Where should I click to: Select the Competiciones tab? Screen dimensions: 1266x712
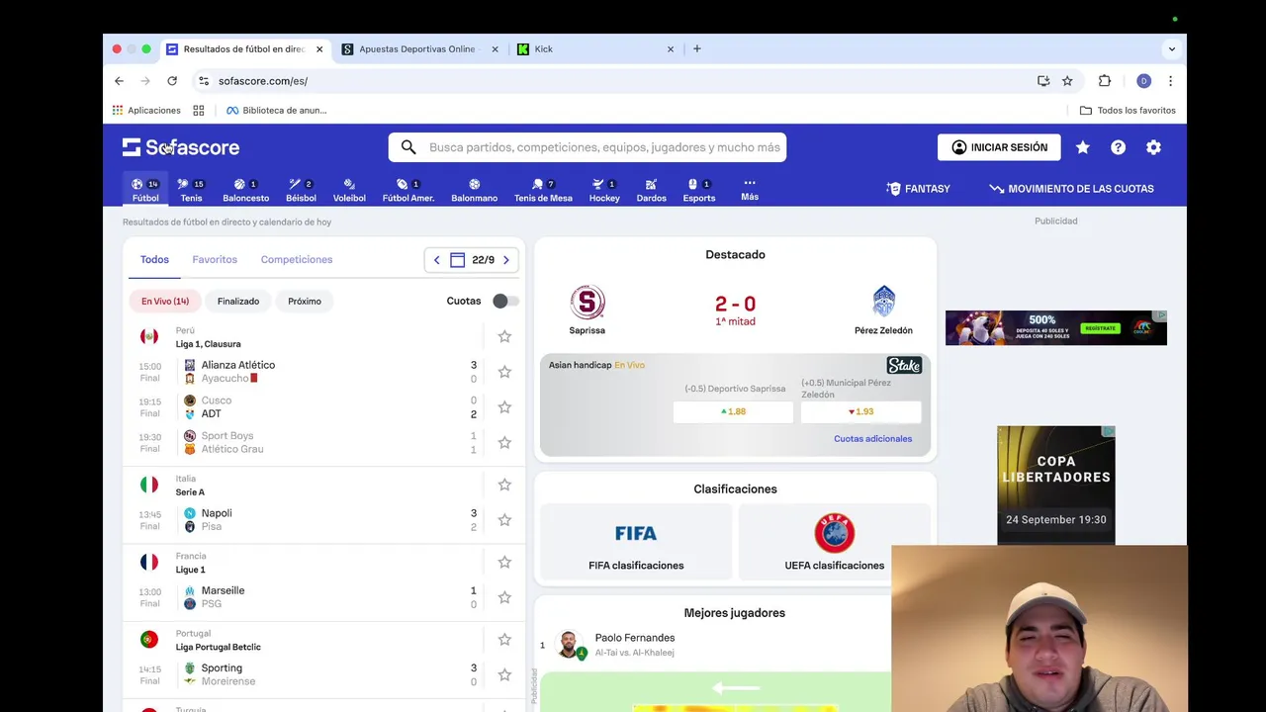297,259
